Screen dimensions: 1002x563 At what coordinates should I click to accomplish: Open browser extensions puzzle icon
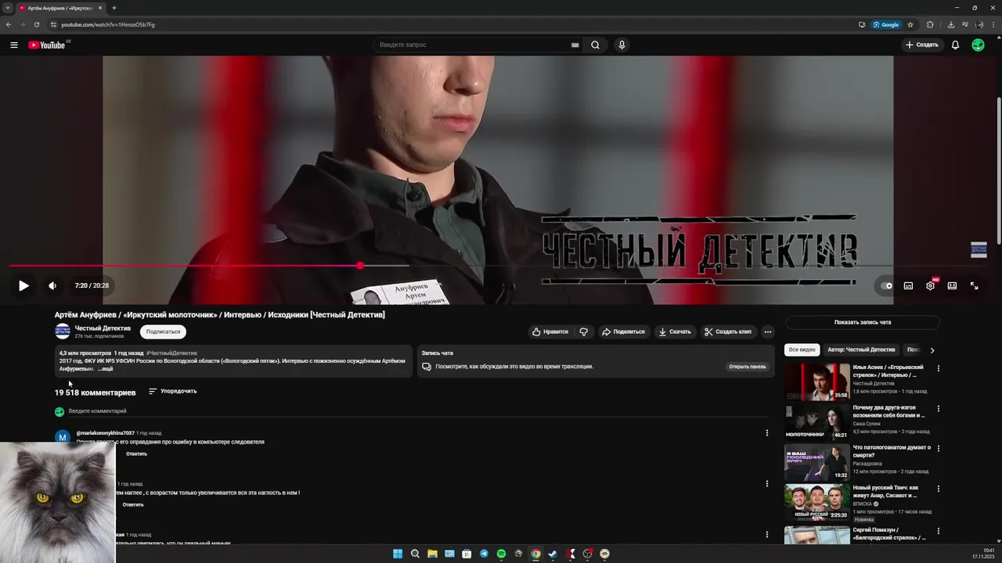point(930,24)
